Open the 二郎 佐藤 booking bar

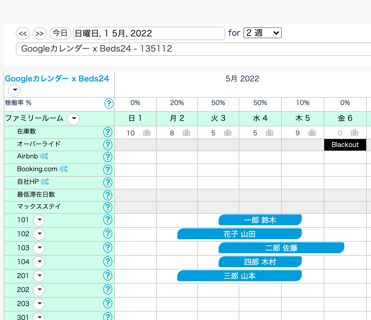(x=281, y=248)
